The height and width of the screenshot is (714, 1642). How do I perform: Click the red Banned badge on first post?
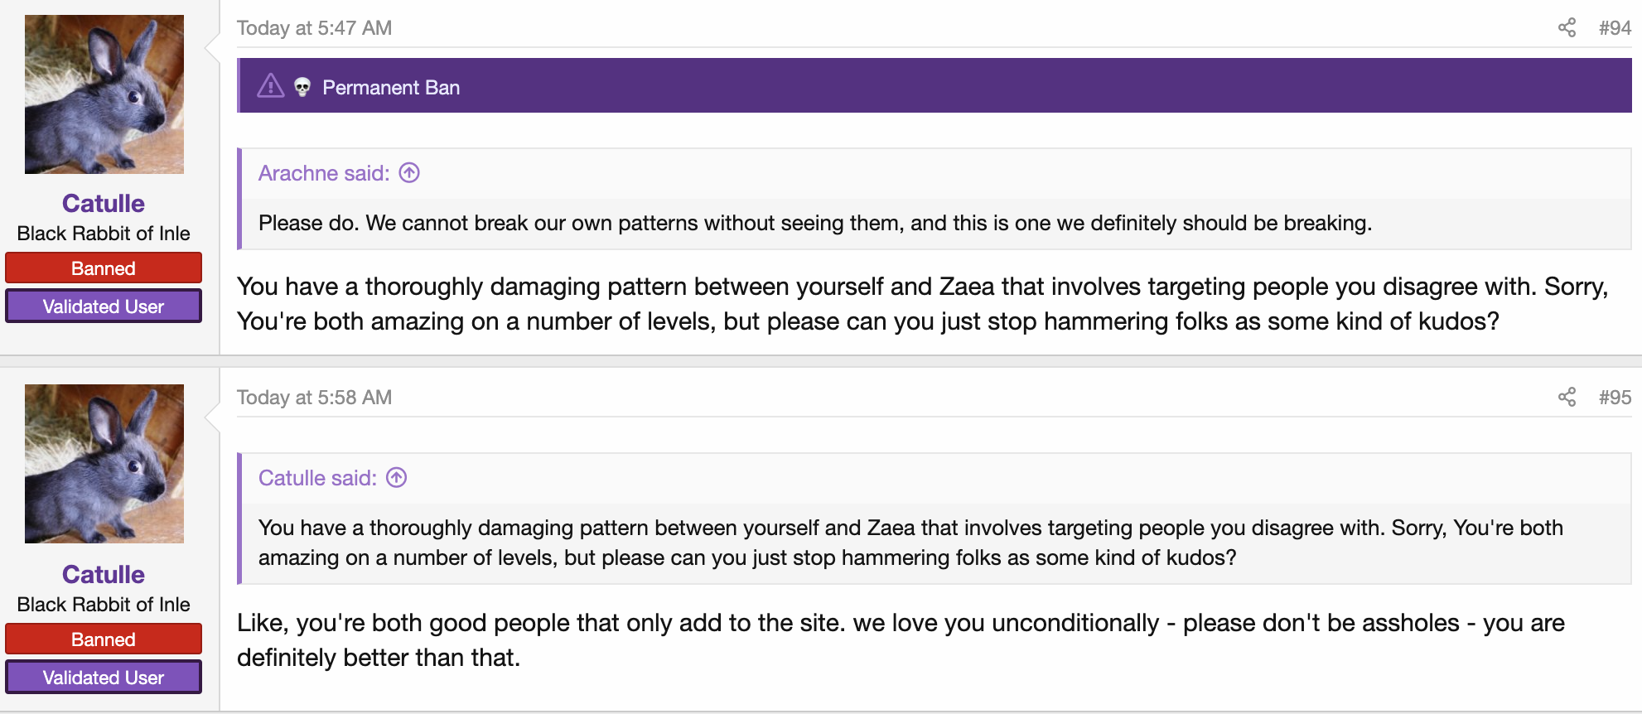[104, 268]
